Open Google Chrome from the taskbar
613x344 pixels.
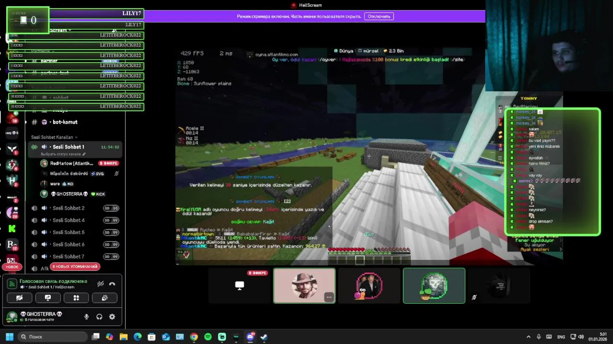point(194,337)
